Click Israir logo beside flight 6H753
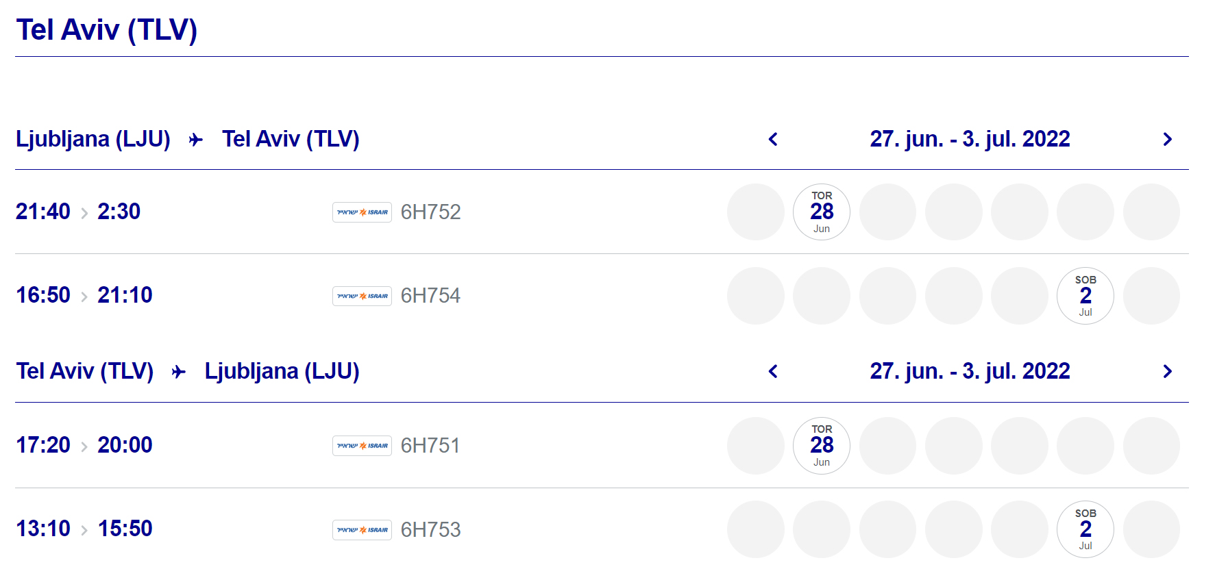 coord(362,530)
